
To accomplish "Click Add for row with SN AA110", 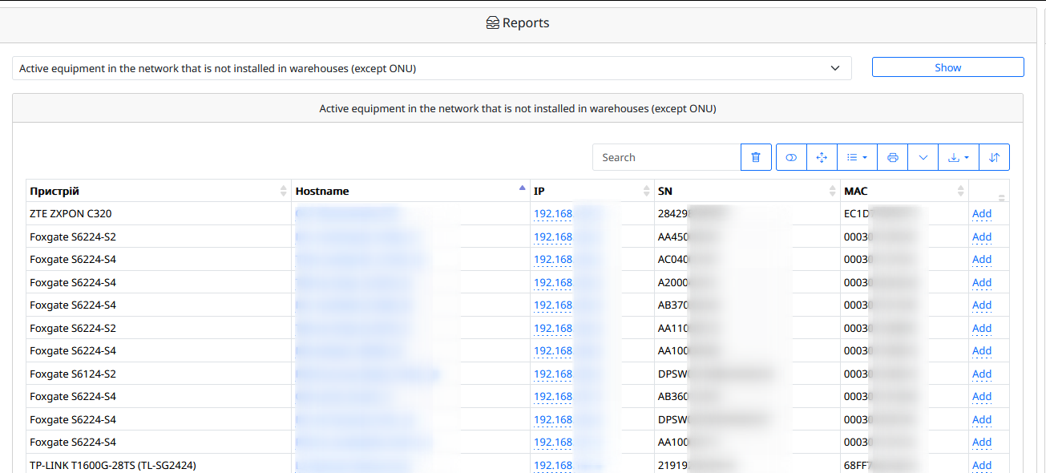I will pyautogui.click(x=982, y=328).
